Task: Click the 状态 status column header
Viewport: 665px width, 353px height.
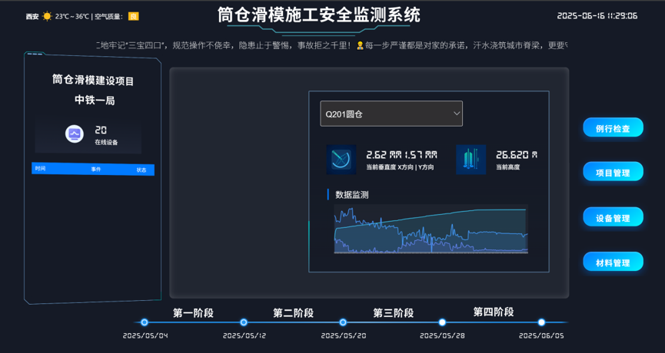Action: 141,170
